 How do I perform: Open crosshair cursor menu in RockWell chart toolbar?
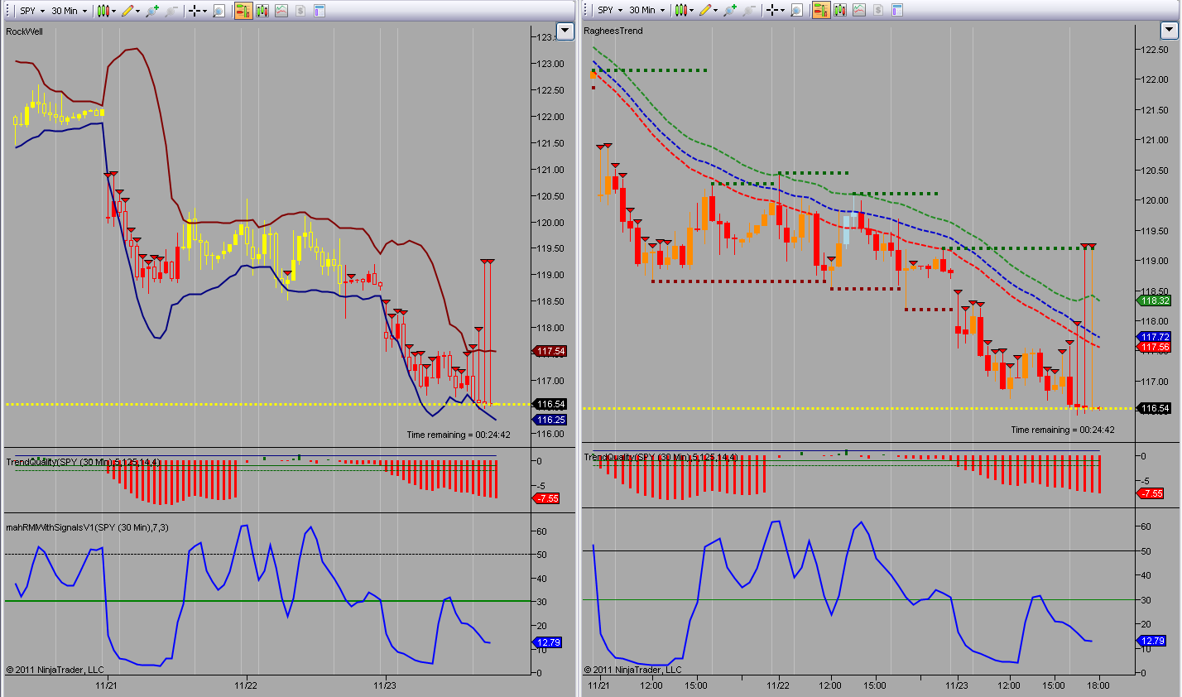(197, 11)
